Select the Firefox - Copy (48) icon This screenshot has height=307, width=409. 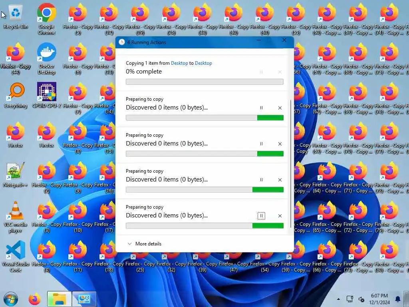click(x=264, y=19)
